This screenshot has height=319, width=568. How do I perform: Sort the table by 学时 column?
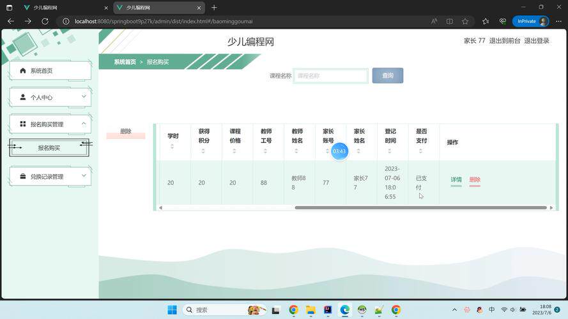(173, 146)
